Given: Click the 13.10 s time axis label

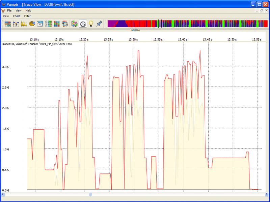Looking at the screenshot, I should (x=34, y=39).
